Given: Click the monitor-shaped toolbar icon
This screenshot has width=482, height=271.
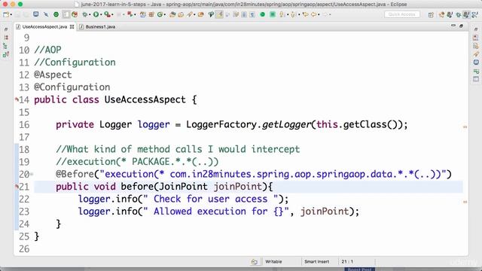Looking at the screenshot, I should [x=36, y=14].
